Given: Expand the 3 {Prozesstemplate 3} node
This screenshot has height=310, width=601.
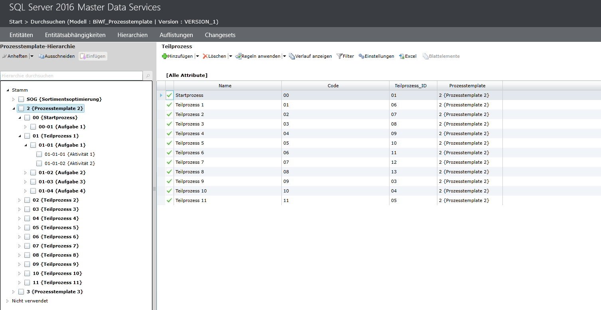Looking at the screenshot, I should (14, 292).
